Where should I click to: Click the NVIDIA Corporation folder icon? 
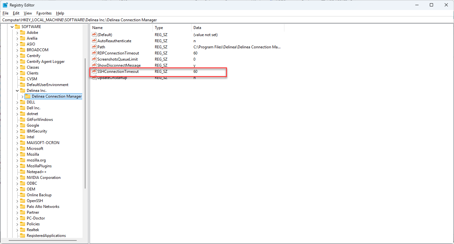22,178
